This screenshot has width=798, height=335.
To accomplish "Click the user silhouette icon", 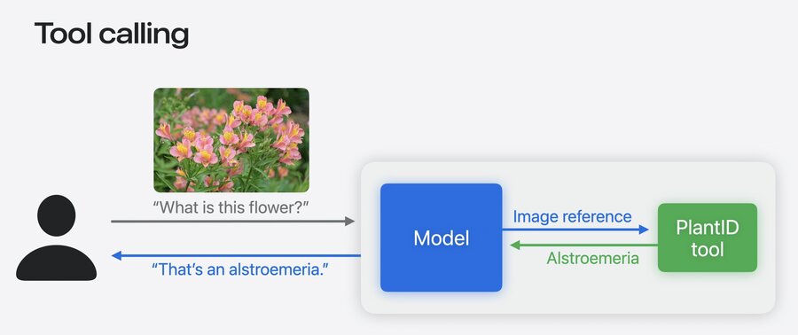I will tap(57, 238).
